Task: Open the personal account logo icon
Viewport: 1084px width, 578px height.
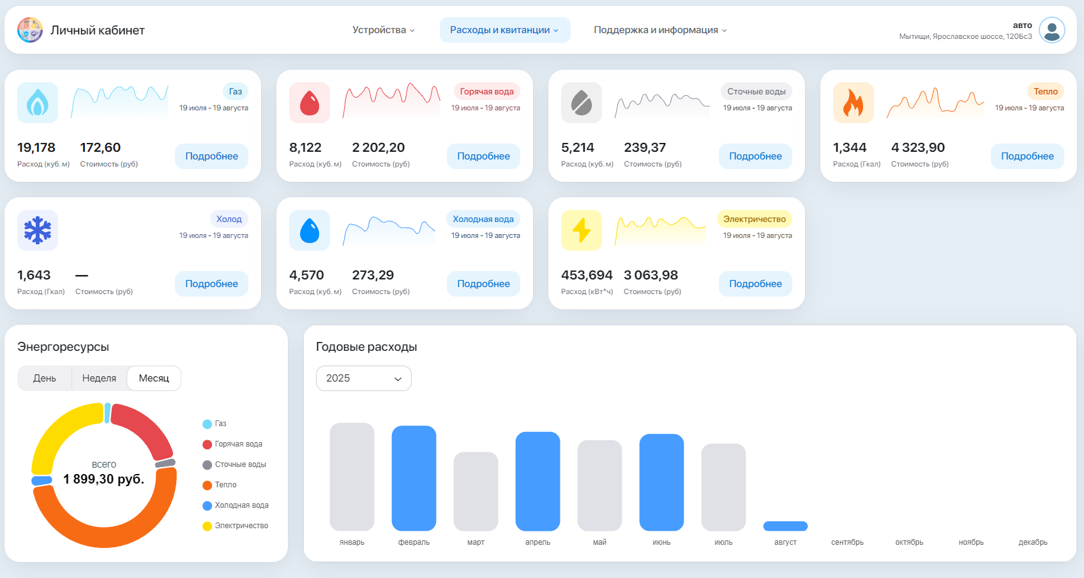Action: point(29,29)
